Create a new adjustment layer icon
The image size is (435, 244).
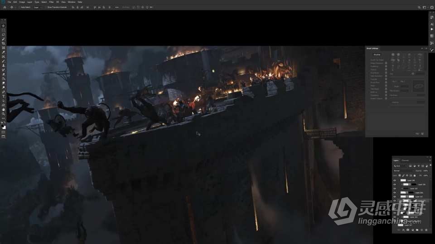pyautogui.click(x=412, y=230)
